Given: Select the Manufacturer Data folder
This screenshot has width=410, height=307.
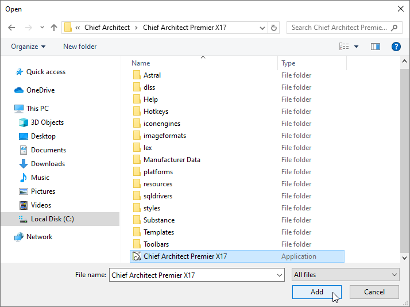Looking at the screenshot, I should coord(237,160).
